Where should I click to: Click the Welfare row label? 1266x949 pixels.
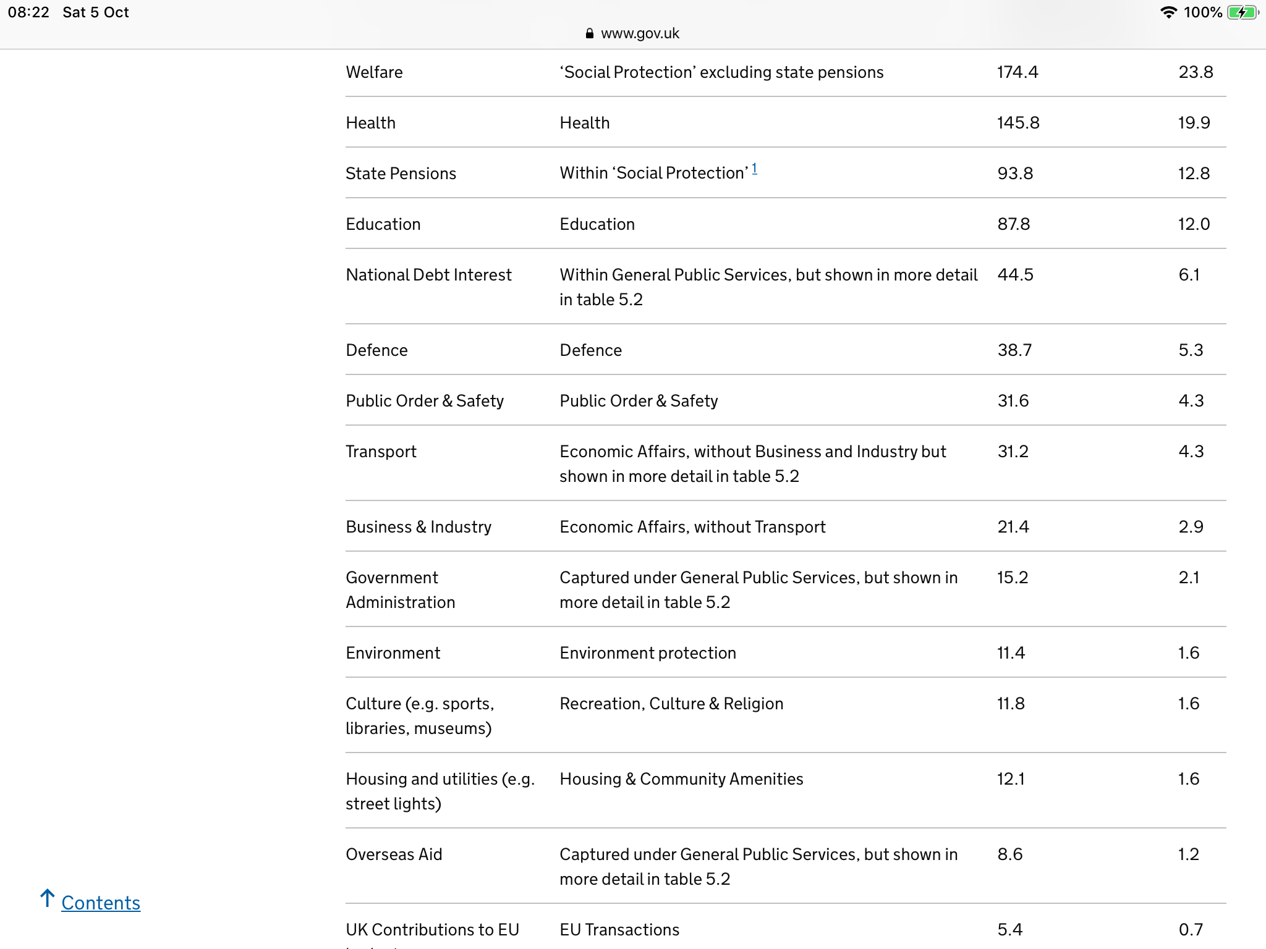[374, 72]
